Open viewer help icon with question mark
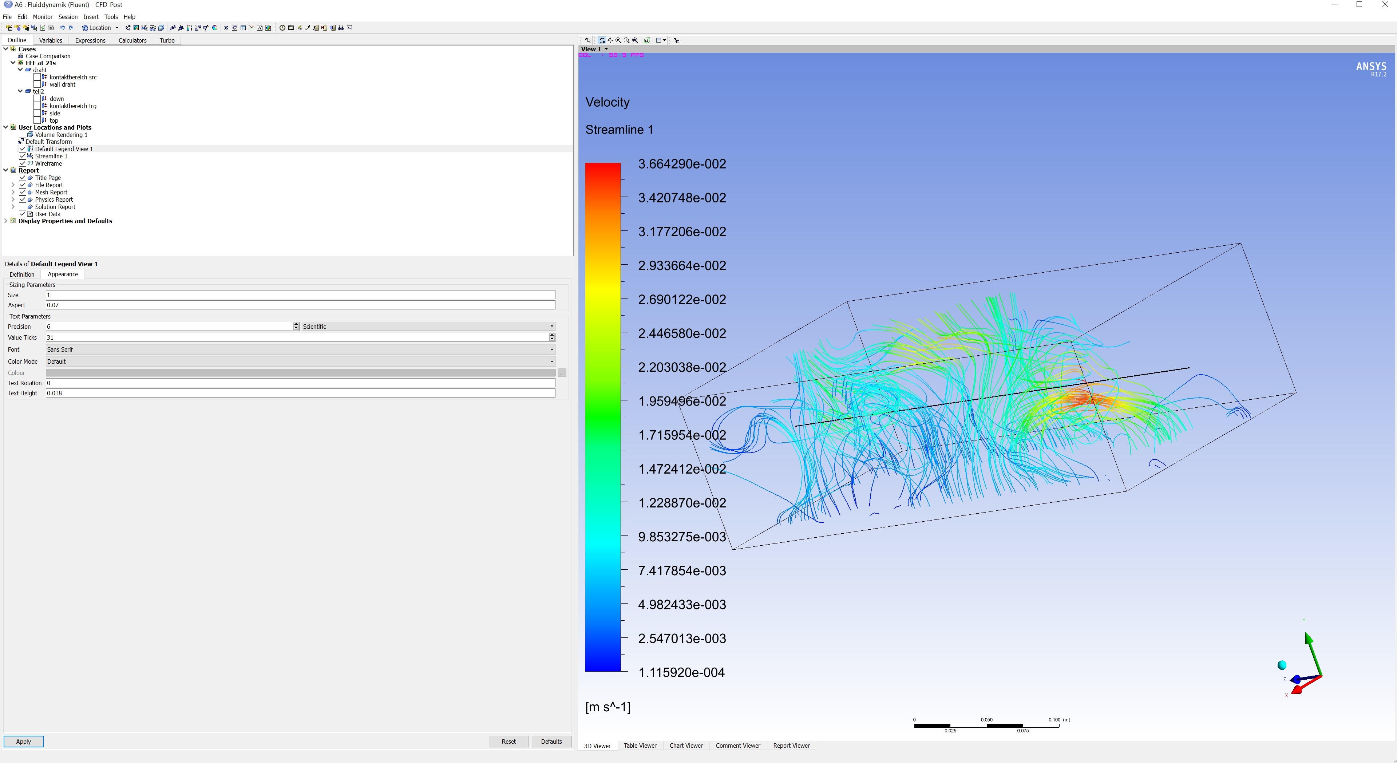This screenshot has height=763, width=1397. click(677, 40)
